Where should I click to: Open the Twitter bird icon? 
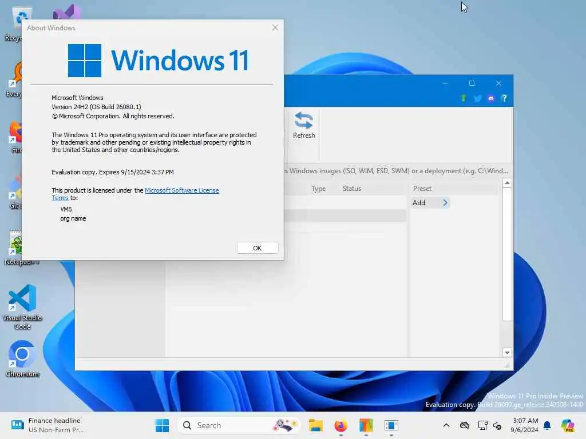[477, 98]
